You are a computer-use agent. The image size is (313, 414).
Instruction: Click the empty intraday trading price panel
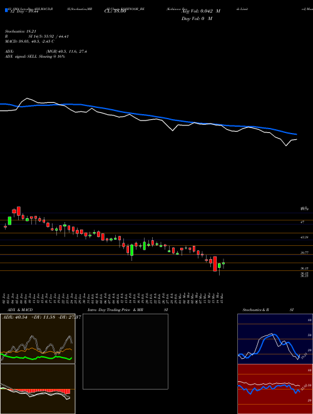[125, 351]
